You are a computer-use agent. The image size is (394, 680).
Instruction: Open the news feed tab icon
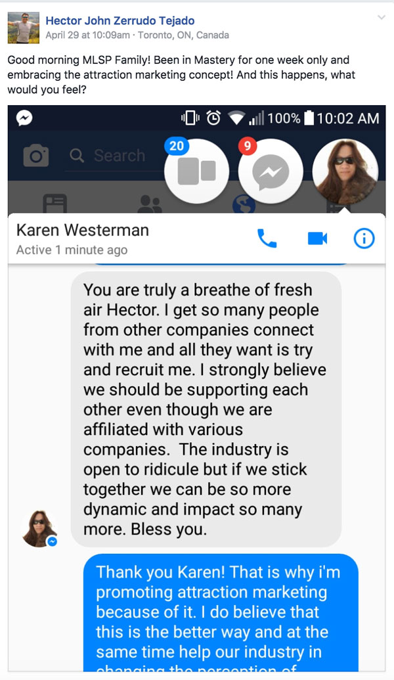[55, 204]
